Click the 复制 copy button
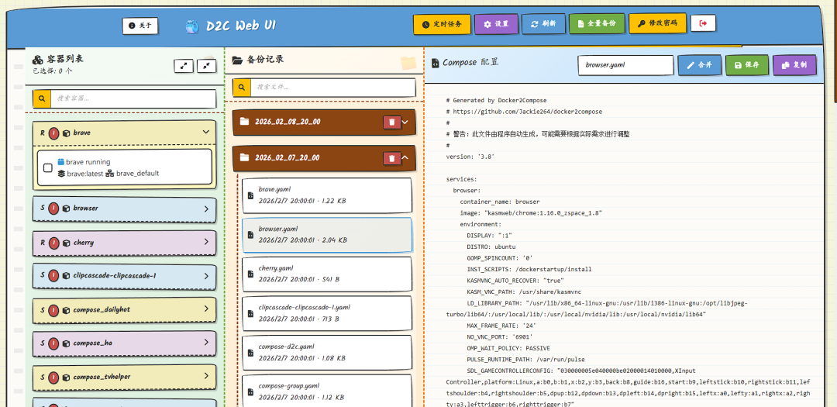Image resolution: width=837 pixels, height=407 pixels. pyautogui.click(x=794, y=65)
